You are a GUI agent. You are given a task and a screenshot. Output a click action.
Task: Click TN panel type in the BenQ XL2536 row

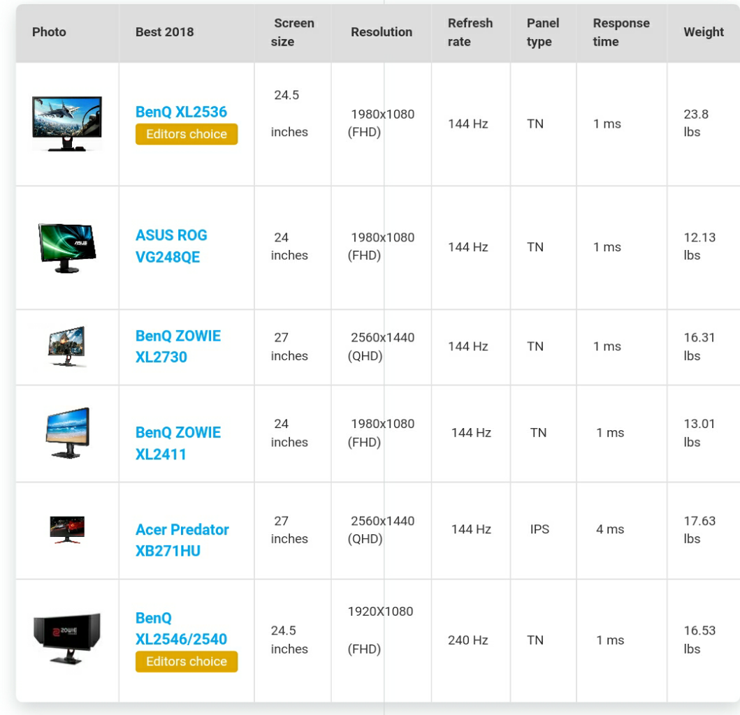pyautogui.click(x=535, y=124)
